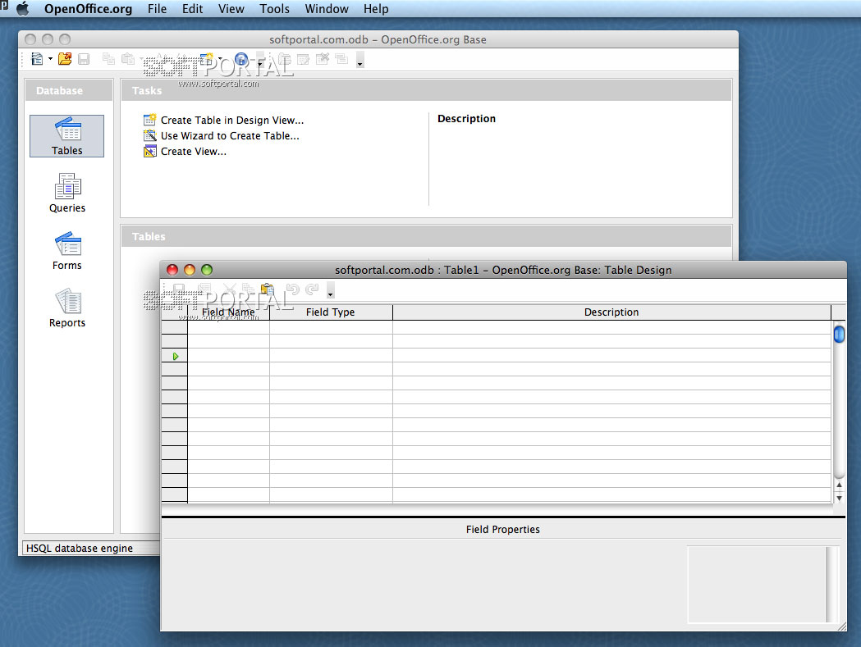The height and width of the screenshot is (647, 861).
Task: Click the Field Type column header
Action: pos(331,312)
